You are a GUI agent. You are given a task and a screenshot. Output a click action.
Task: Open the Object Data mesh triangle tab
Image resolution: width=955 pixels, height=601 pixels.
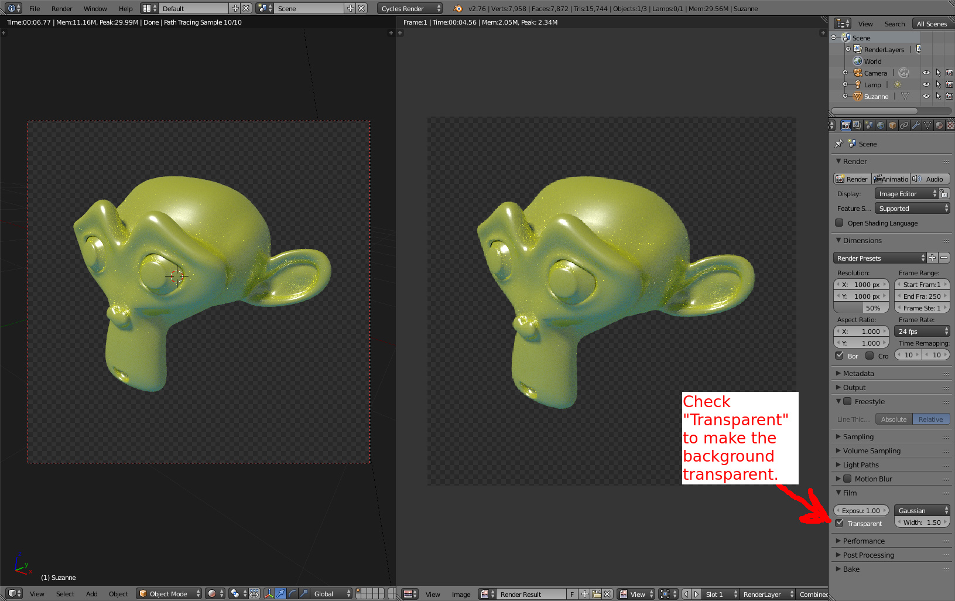click(927, 125)
